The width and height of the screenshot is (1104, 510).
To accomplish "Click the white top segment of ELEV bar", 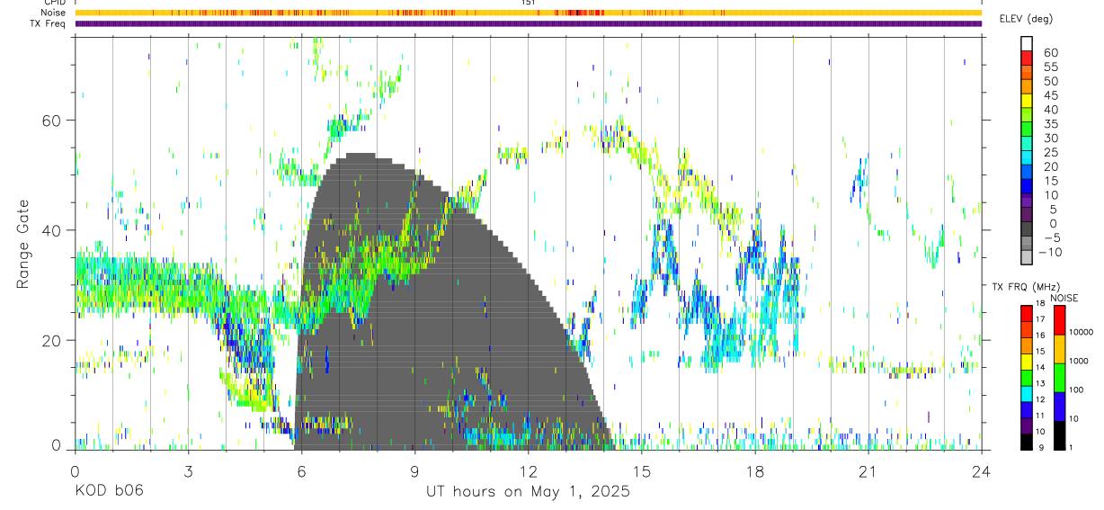I will tap(1026, 44).
